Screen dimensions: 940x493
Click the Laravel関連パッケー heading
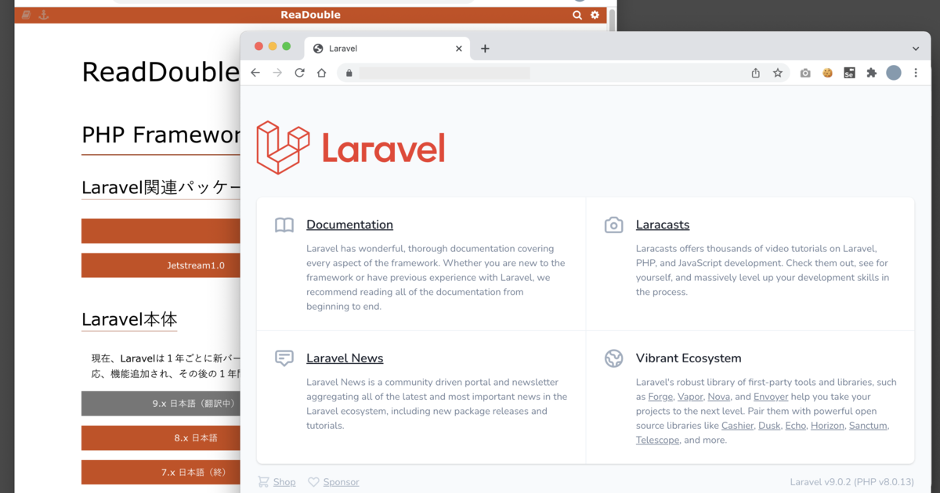(161, 188)
